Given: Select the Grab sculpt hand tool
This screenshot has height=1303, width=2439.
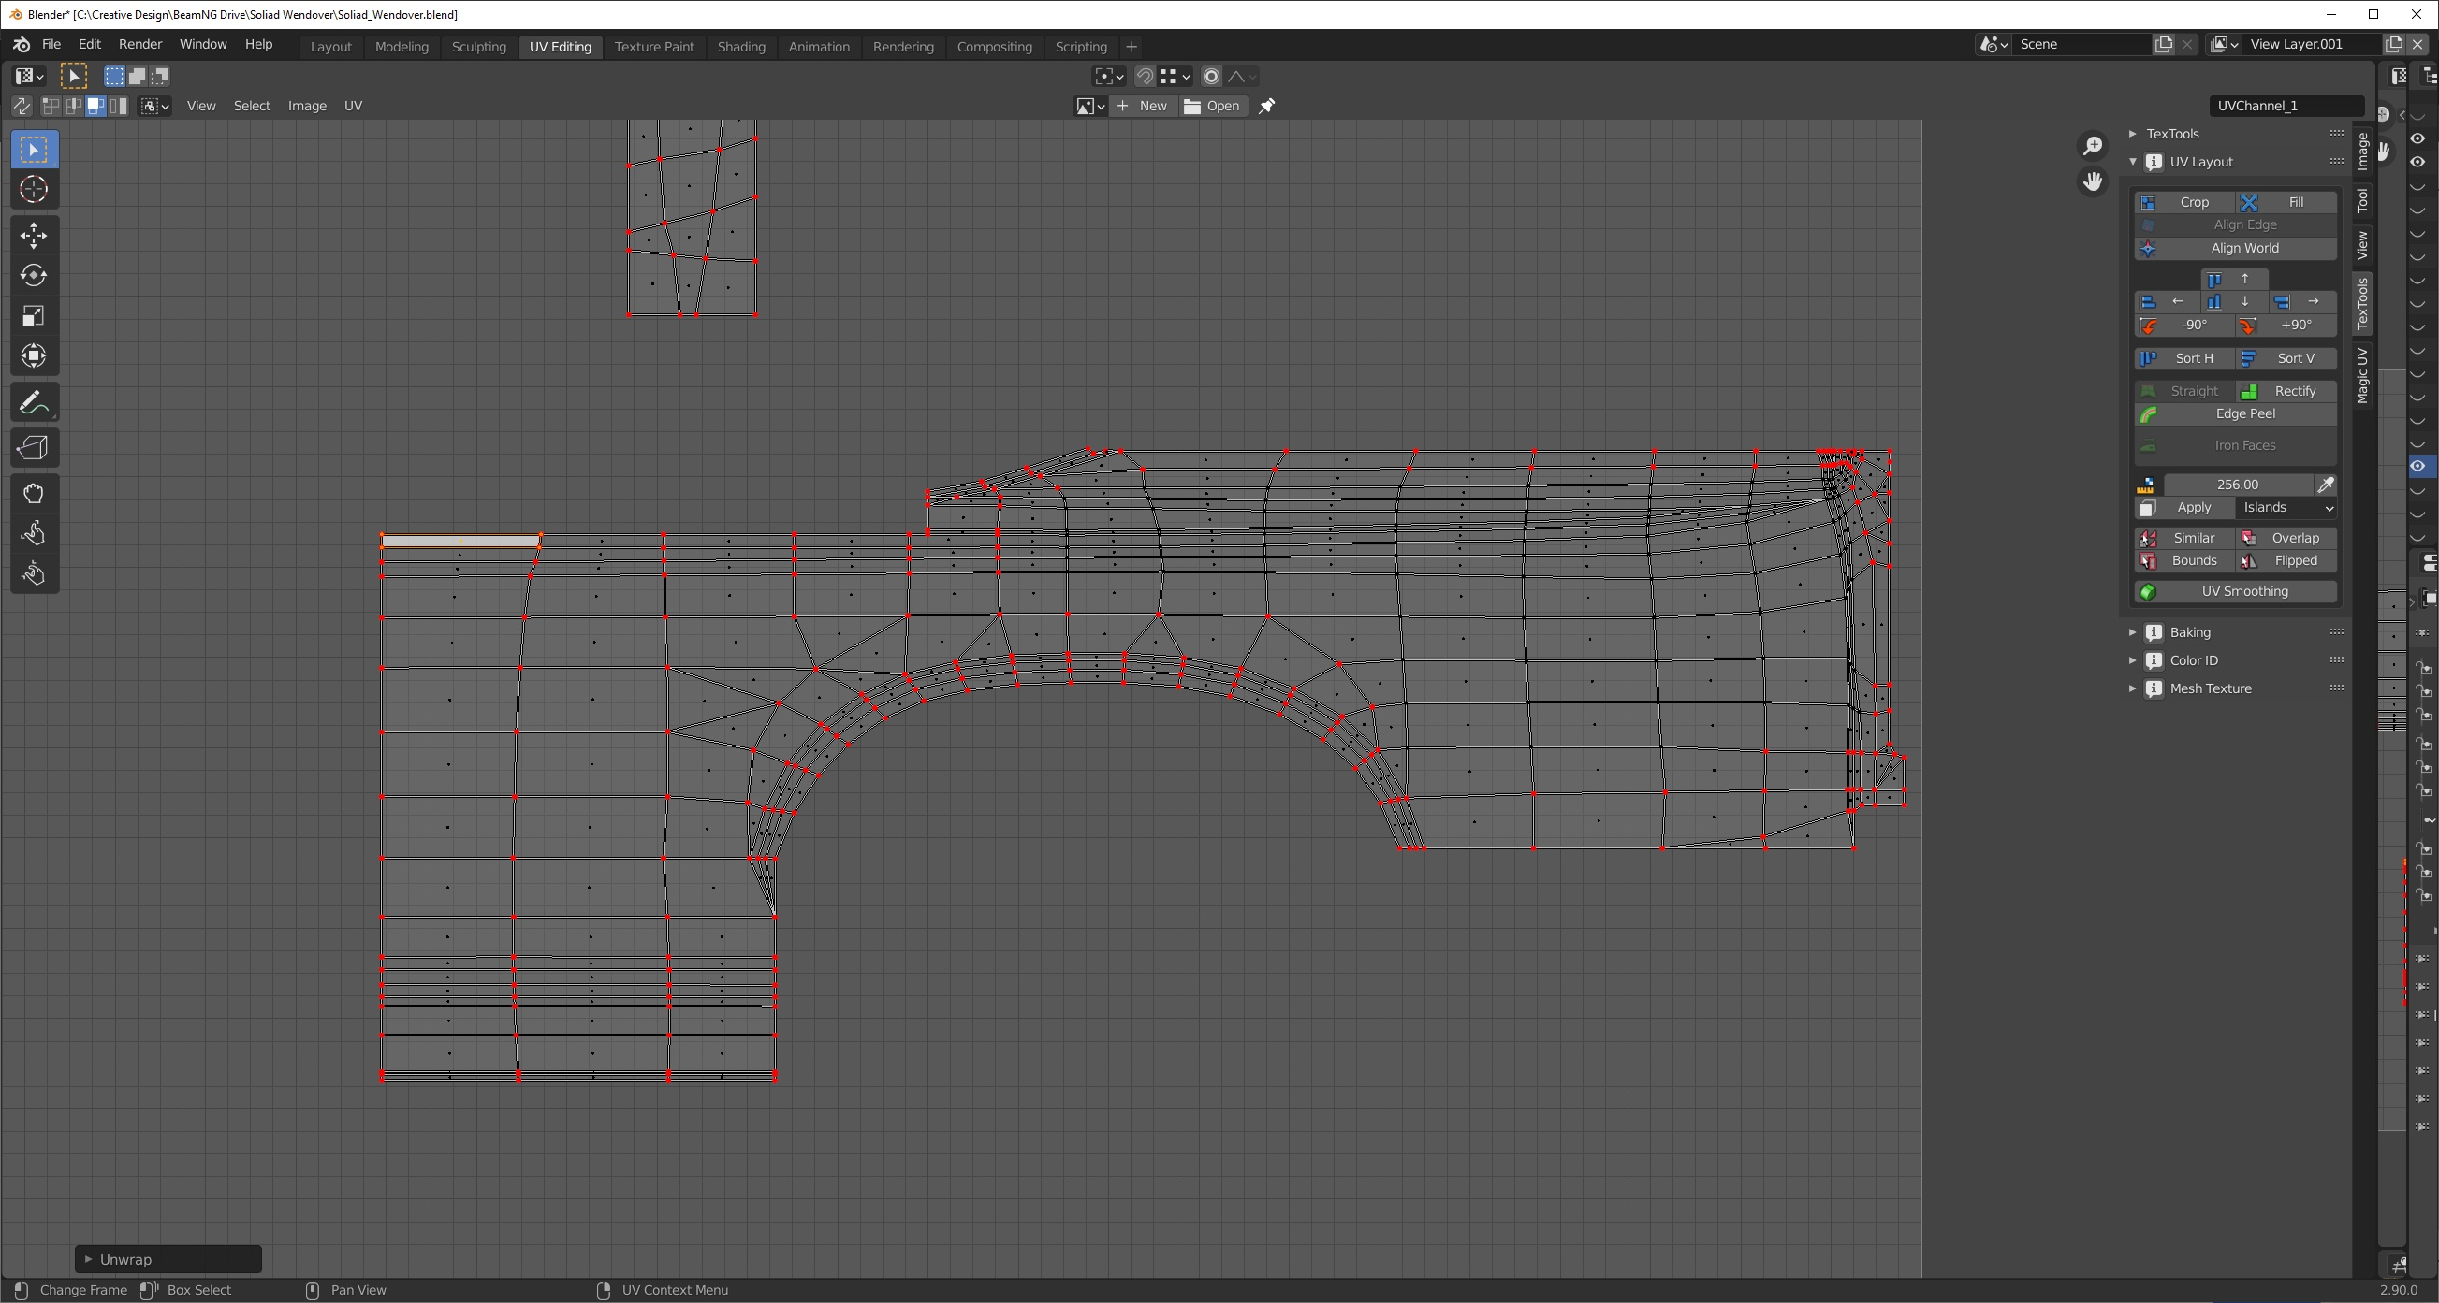Looking at the screenshot, I should tap(33, 493).
